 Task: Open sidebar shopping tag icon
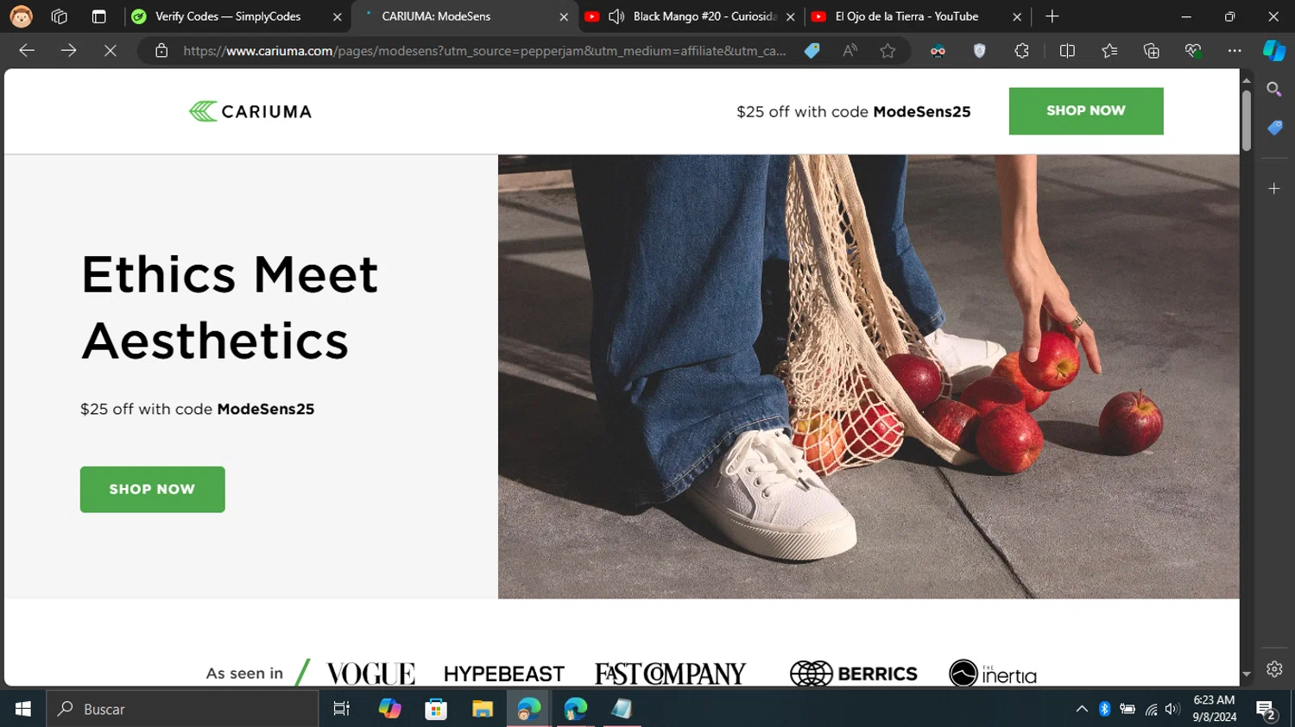[x=1274, y=128]
